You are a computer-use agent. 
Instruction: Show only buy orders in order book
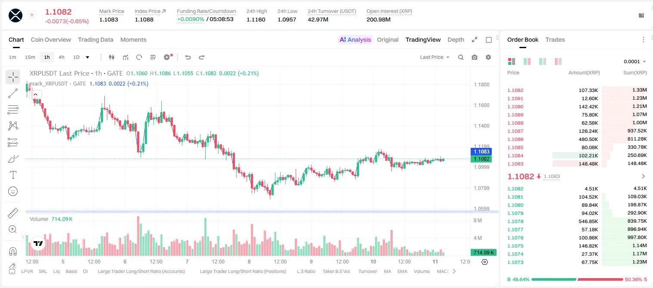pos(527,61)
